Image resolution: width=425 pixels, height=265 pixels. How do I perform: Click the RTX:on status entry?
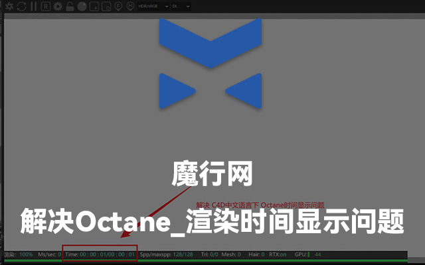point(278,254)
